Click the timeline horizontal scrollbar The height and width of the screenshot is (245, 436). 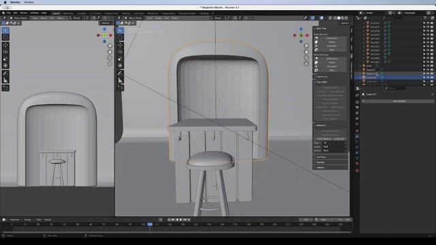click(x=176, y=232)
